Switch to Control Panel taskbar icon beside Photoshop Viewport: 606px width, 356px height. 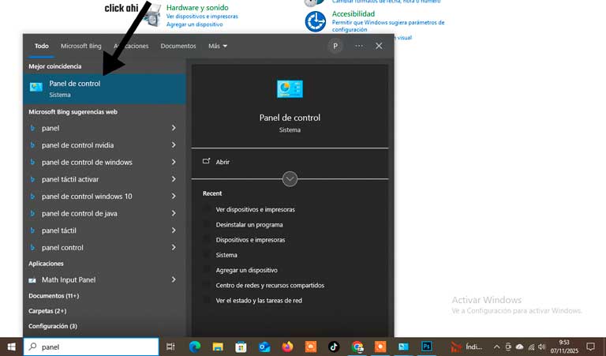403,347
